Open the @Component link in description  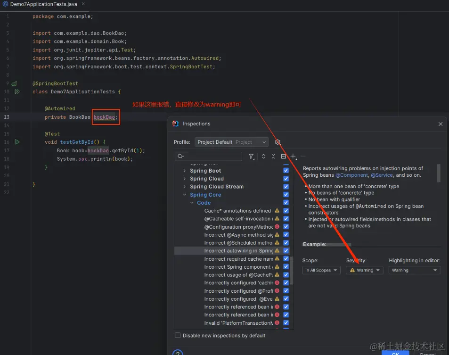tap(351, 175)
